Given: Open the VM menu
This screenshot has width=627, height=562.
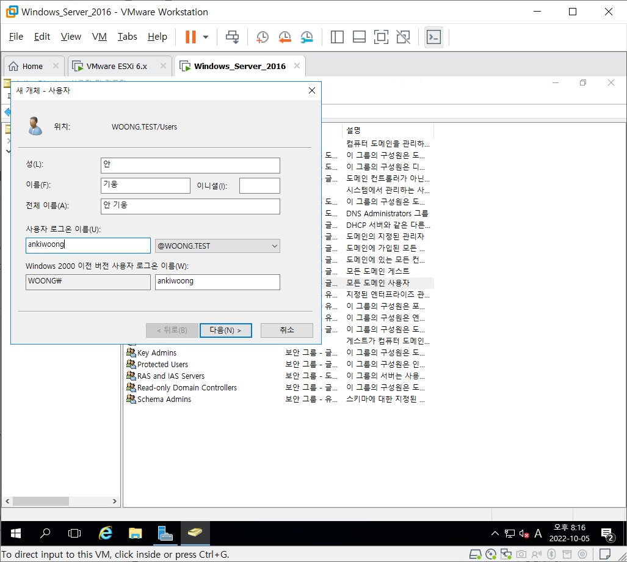Looking at the screenshot, I should point(99,37).
